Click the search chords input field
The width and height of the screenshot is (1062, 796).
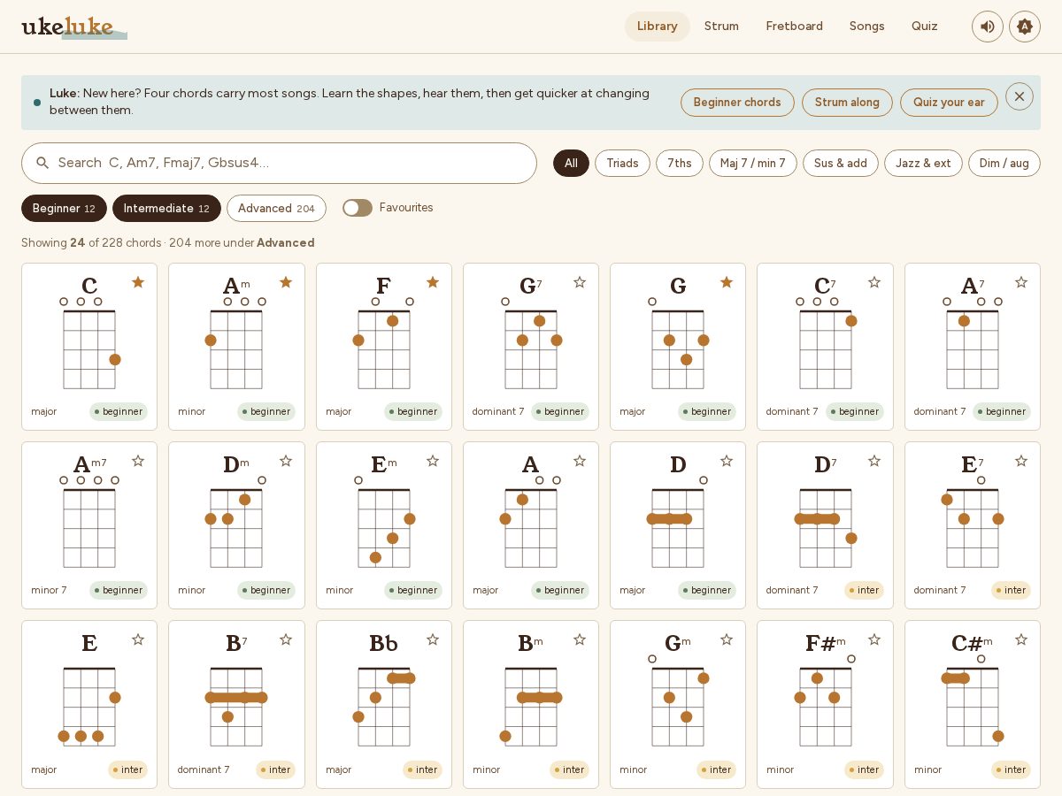point(279,163)
